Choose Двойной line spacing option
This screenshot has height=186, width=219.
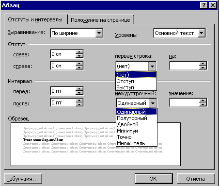137,124
